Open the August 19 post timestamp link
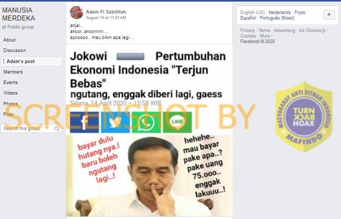 (x=106, y=17)
